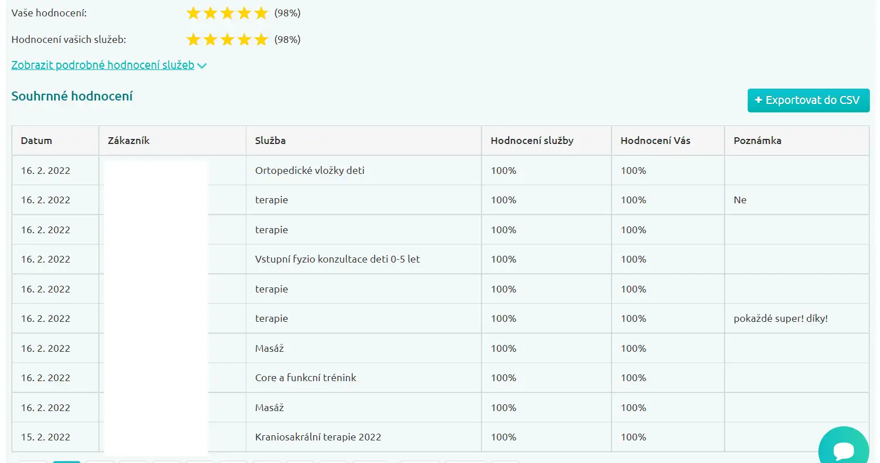Click the Souhrnné hodnocení heading
Screen dimensions: 880x463
(72, 96)
